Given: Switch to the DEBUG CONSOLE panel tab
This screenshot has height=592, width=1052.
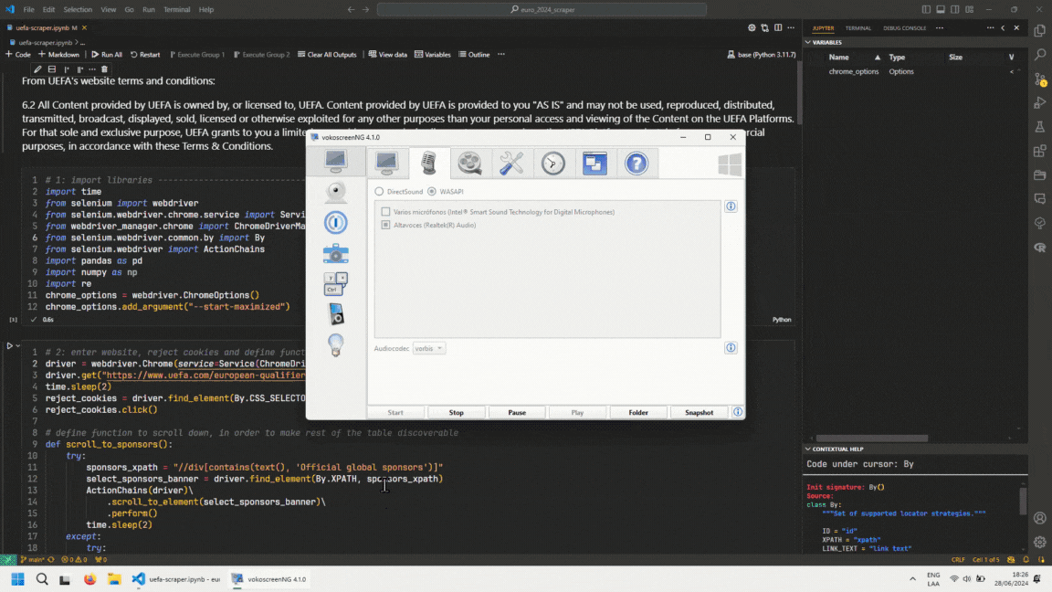Looking at the screenshot, I should coord(904,28).
